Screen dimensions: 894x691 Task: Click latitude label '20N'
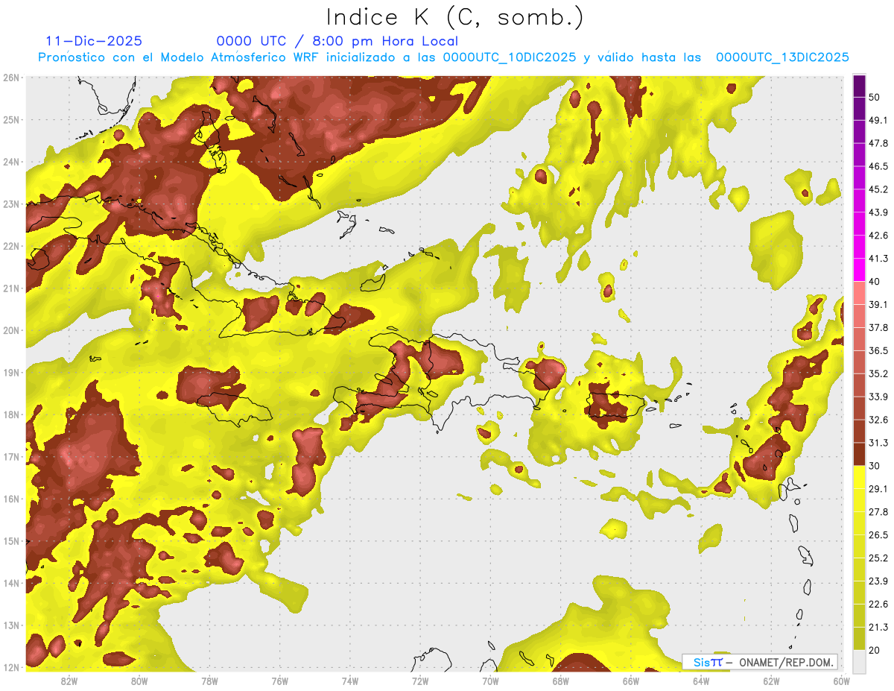pyautogui.click(x=11, y=330)
